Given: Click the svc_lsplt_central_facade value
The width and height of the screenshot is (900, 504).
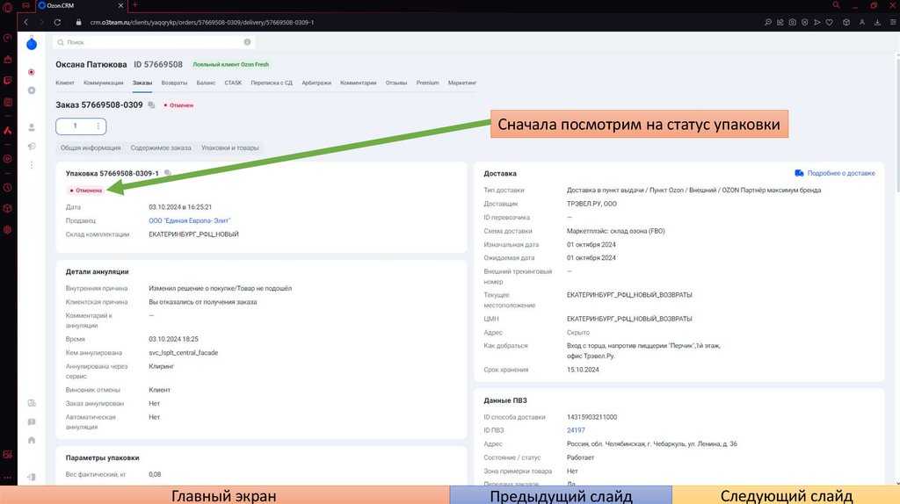Looking at the screenshot, I should click(x=183, y=353).
